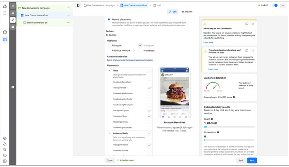Open the history clock icon in dark sidebar

click(x=13, y=27)
